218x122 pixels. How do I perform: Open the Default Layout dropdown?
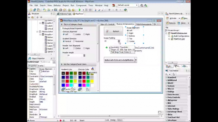coord(137,5)
